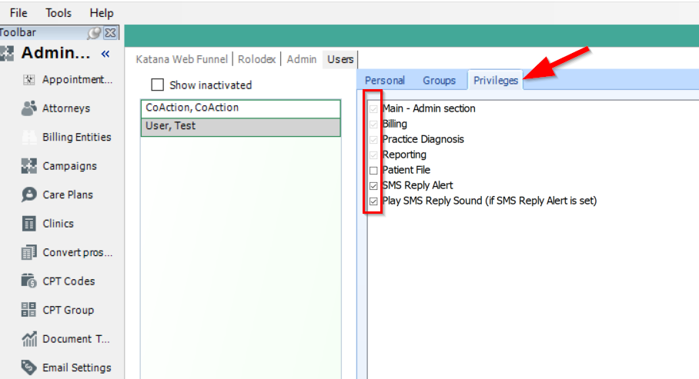Viewport: 699px width, 379px height.
Task: Open the Groups tab
Action: (439, 81)
